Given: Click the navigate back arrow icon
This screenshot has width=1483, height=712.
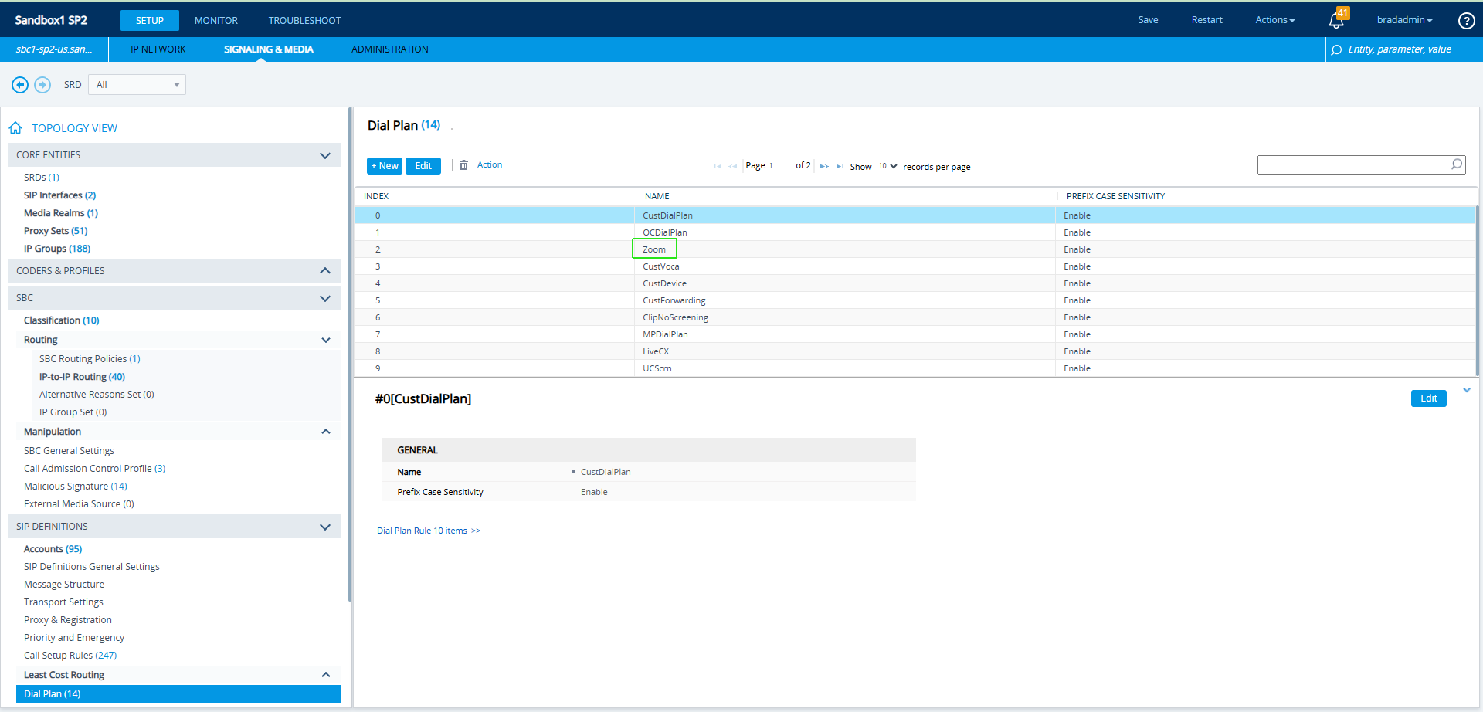Looking at the screenshot, I should [x=20, y=85].
